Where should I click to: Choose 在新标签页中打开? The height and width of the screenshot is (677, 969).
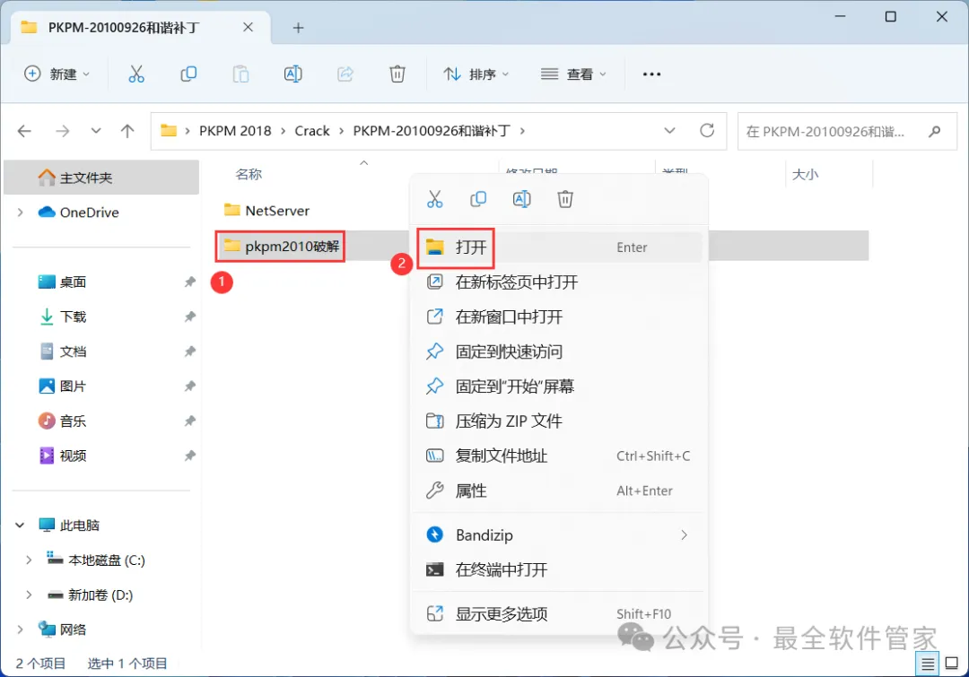[559, 282]
